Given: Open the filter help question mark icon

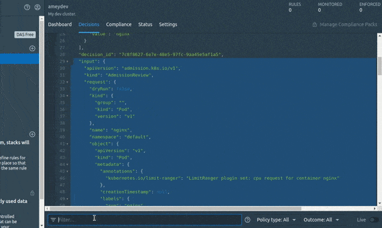Looking at the screenshot, I should coord(247,220).
